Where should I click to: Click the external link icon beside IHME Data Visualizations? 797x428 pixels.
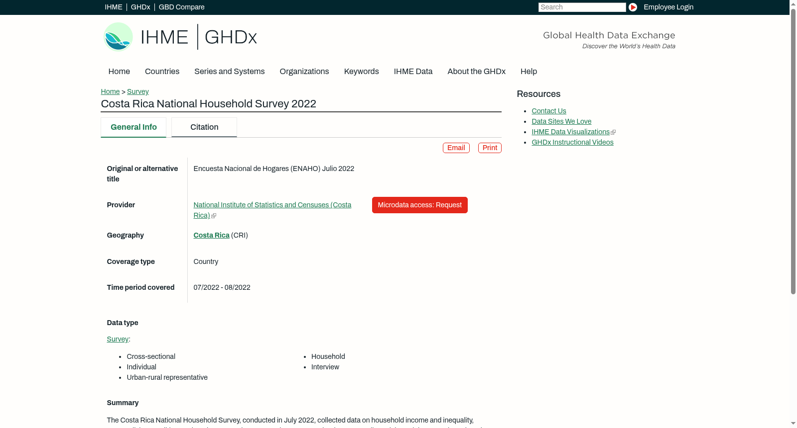coord(613,132)
